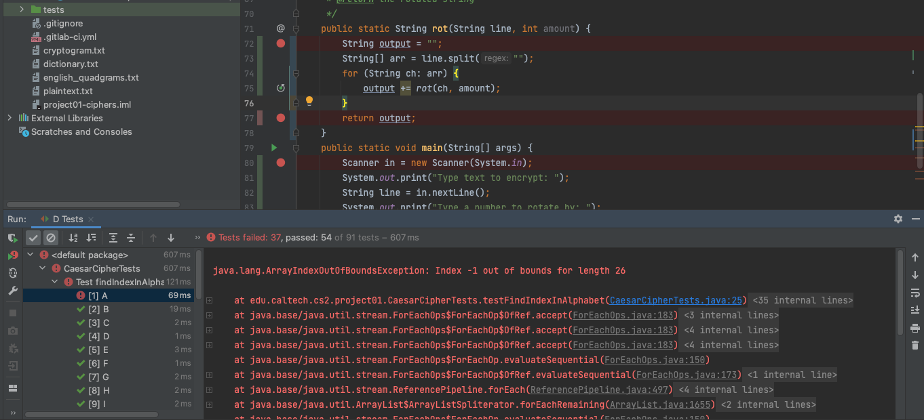This screenshot has height=420, width=924.
Task: Toggle show passed tests checkmark
Action: click(x=33, y=238)
